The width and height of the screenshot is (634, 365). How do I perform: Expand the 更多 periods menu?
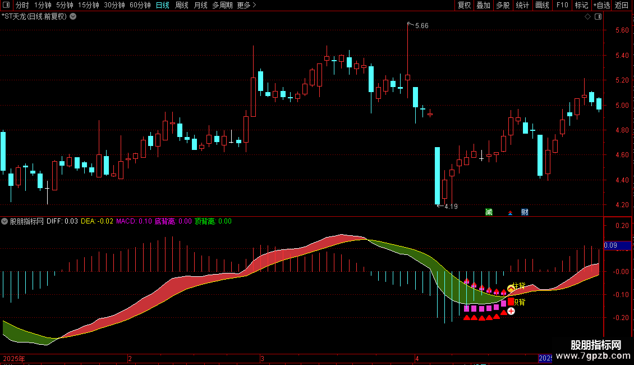[x=246, y=5]
